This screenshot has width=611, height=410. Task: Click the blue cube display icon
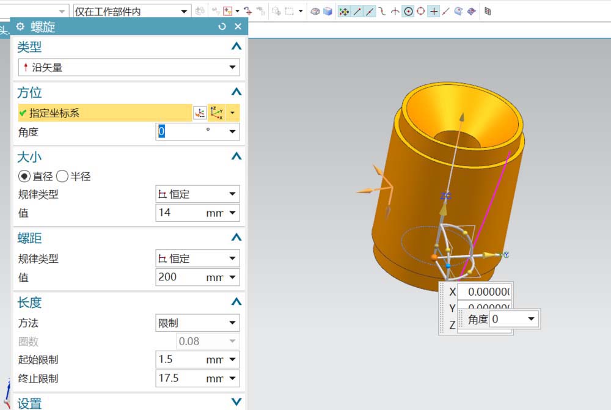click(x=327, y=11)
